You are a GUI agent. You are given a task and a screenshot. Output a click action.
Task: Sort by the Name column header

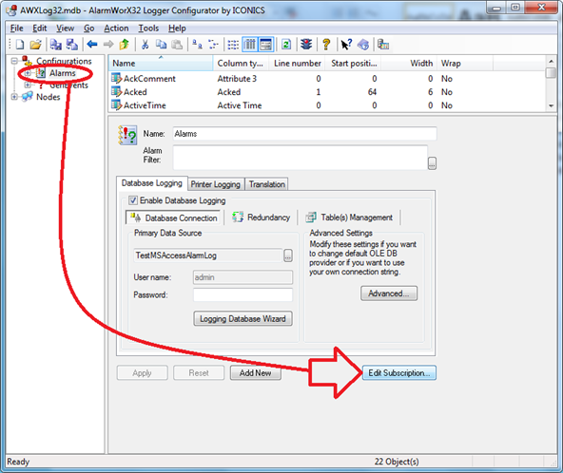point(161,63)
